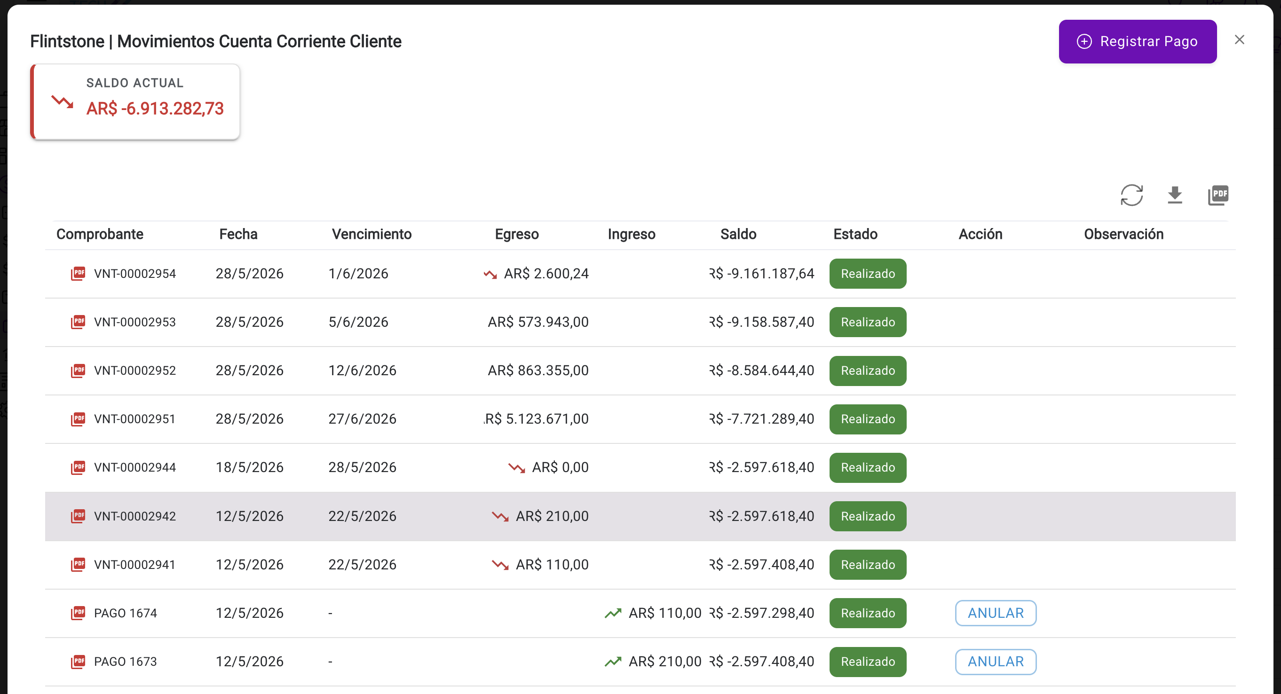Click egreso amount AR$ 573.943,00
The height and width of the screenshot is (694, 1281).
[538, 322]
